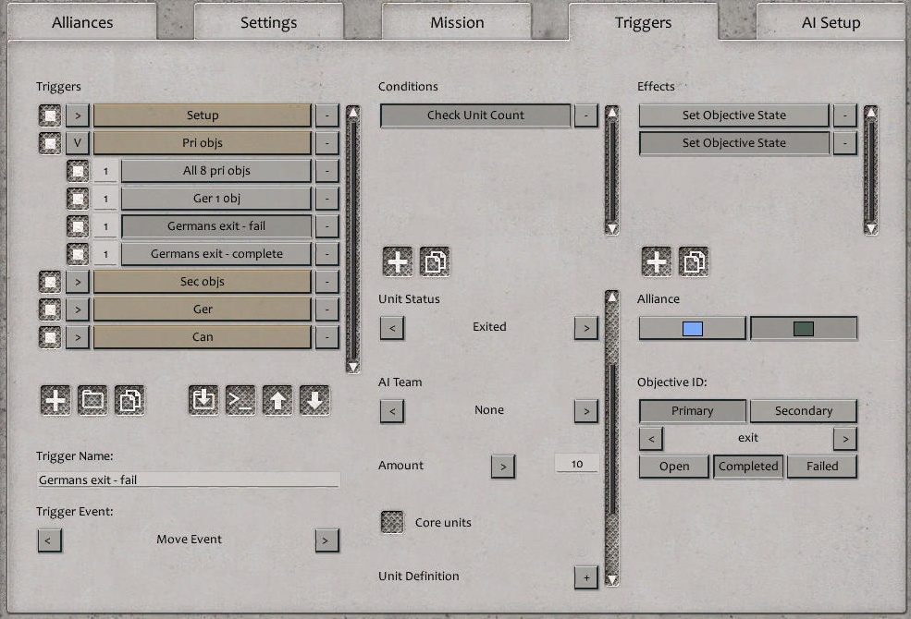The height and width of the screenshot is (619, 911).
Task: Select the console prompt icon near the arrows
Action: coord(240,400)
